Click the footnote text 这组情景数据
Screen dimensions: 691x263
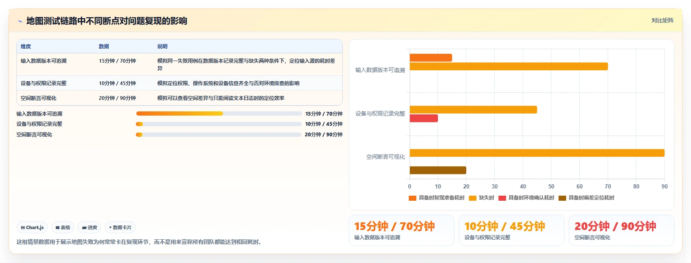[140, 242]
